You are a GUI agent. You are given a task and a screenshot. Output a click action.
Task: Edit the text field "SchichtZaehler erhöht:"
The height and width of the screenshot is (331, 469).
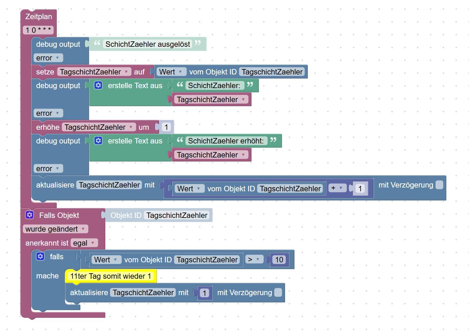[226, 141]
